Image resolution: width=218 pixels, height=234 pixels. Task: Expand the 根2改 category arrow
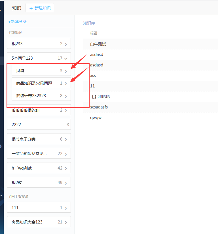tap(66, 183)
